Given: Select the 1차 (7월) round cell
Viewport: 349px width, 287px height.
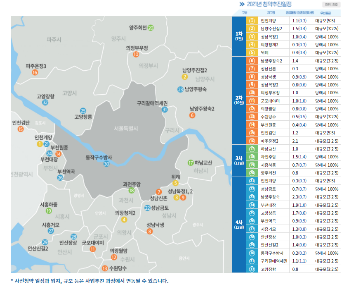Looking at the screenshot, I should click(x=239, y=36).
